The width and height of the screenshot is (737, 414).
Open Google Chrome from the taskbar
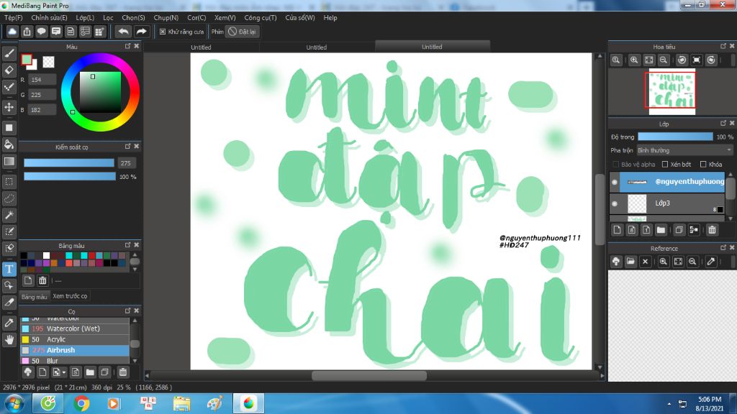pyautogui.click(x=81, y=403)
